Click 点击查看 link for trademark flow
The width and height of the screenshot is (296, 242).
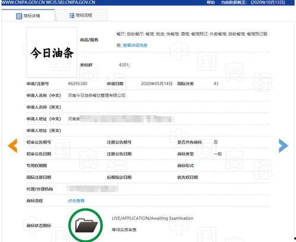[76, 201]
